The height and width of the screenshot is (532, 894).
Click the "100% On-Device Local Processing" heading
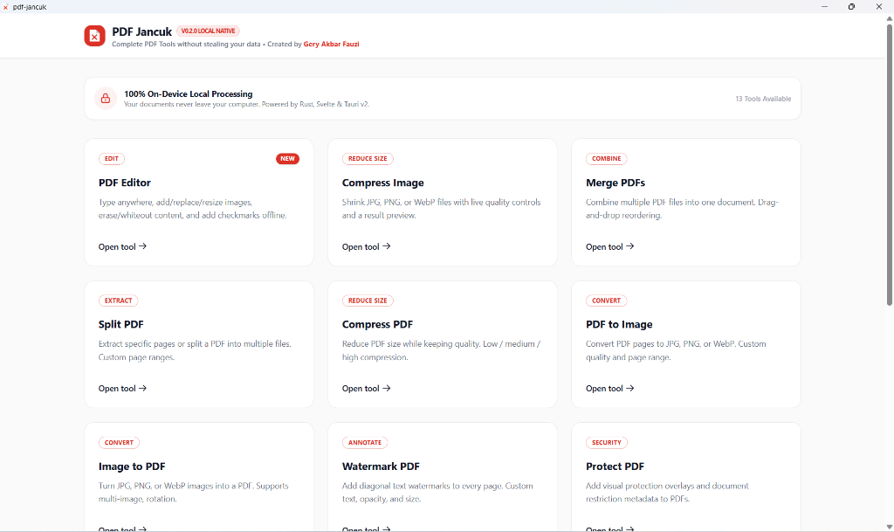click(x=189, y=94)
